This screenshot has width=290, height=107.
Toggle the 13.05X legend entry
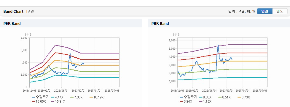pyautogui.click(x=39, y=101)
